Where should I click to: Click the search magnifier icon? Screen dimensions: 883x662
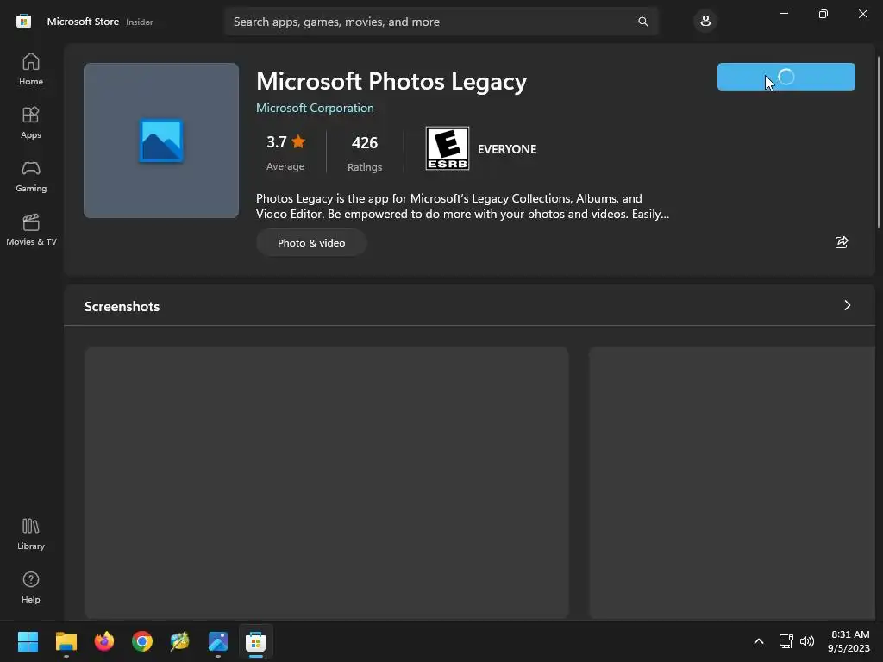pyautogui.click(x=642, y=22)
